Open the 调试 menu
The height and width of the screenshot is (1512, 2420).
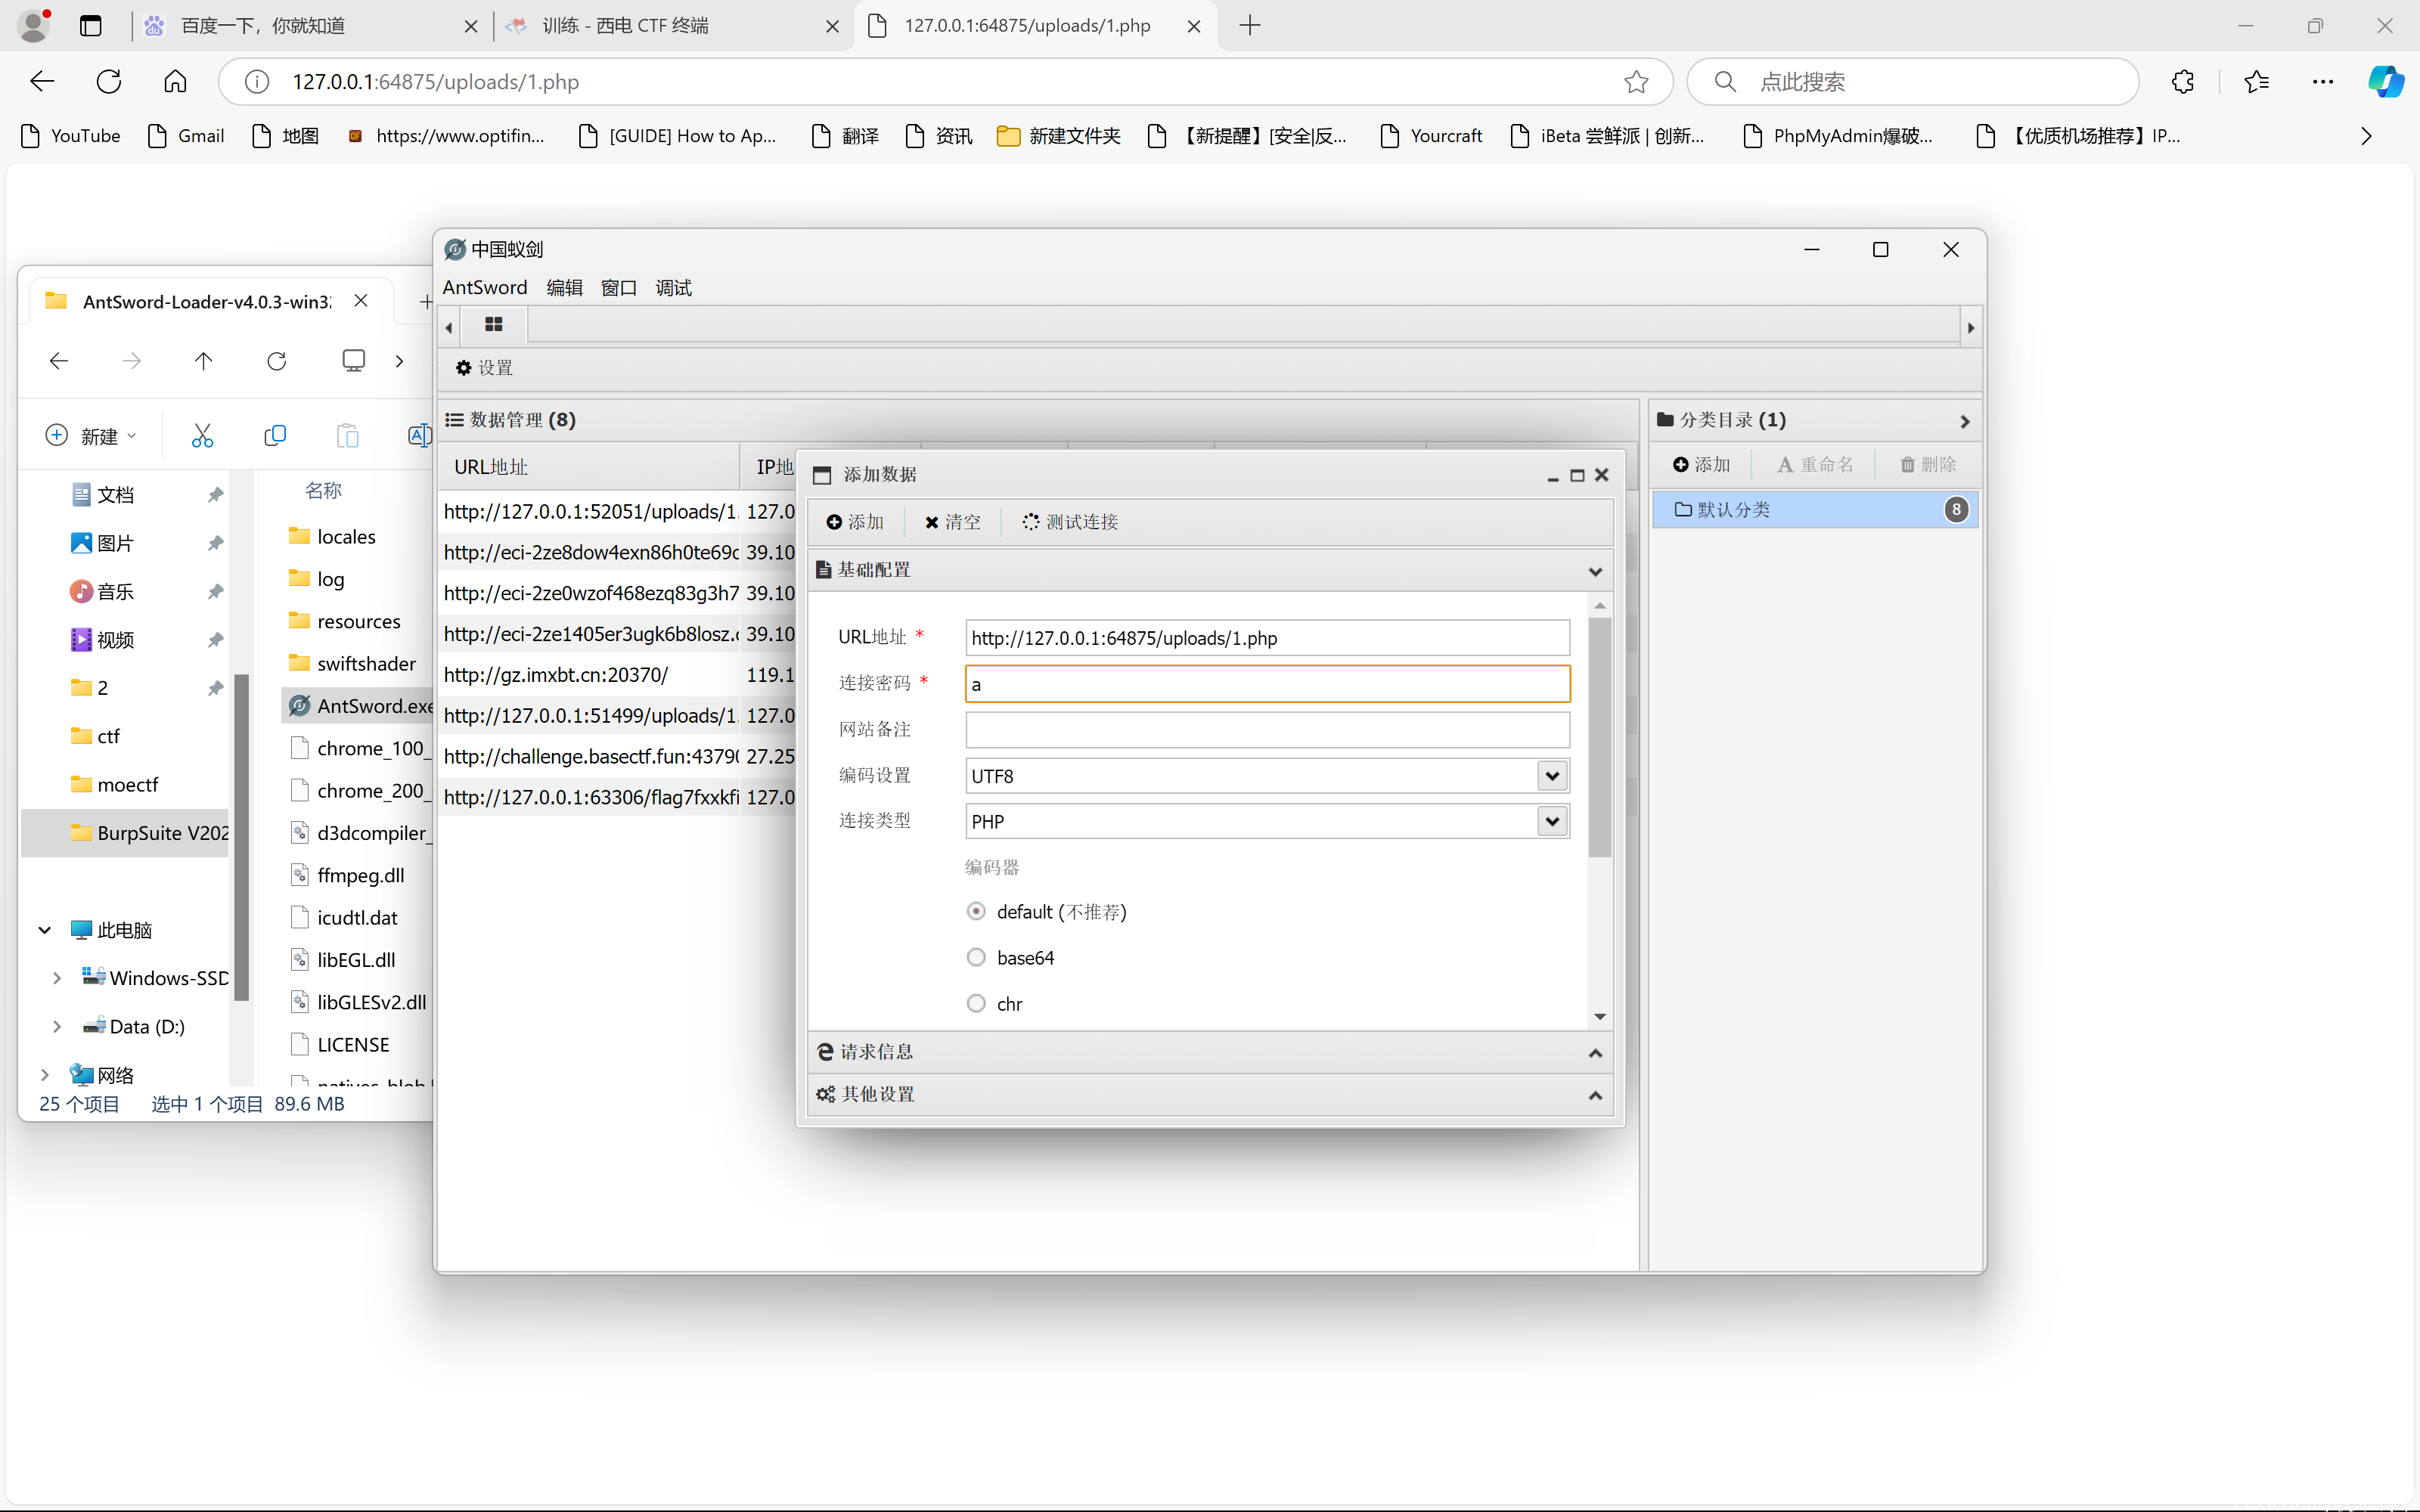pyautogui.click(x=674, y=288)
